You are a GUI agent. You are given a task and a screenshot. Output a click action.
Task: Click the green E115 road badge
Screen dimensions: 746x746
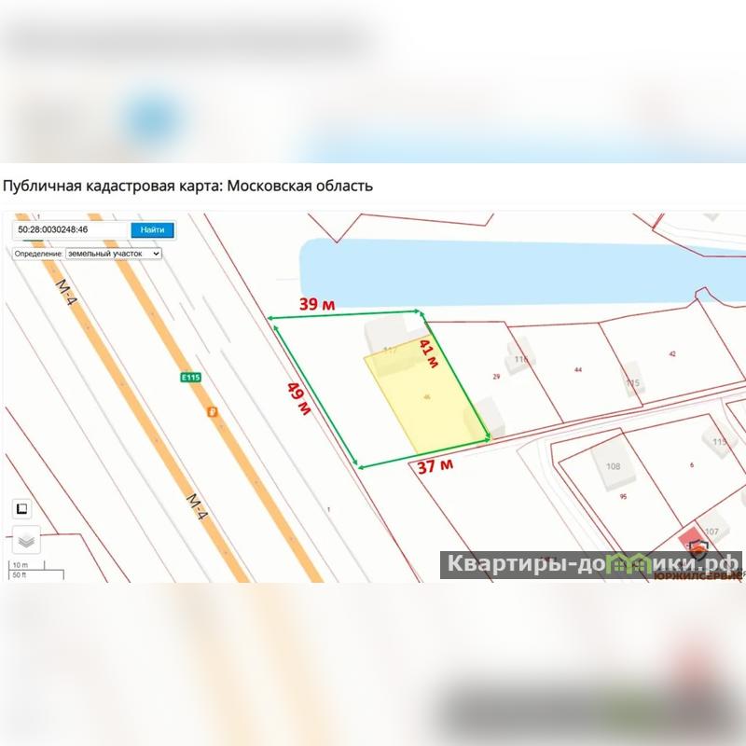tap(191, 378)
